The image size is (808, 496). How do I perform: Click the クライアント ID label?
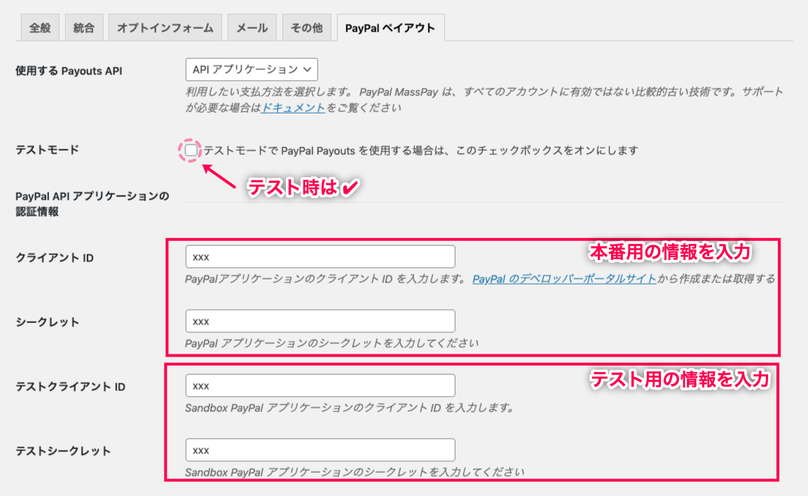point(55,258)
